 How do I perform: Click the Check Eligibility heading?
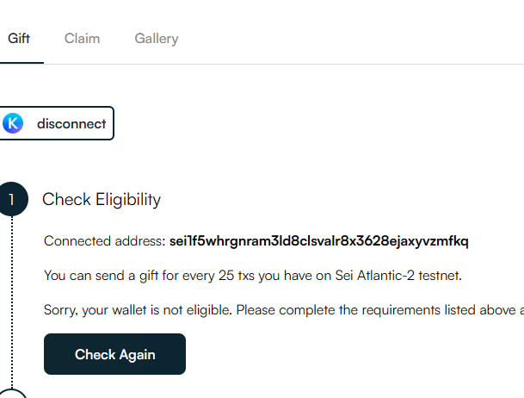click(x=102, y=200)
